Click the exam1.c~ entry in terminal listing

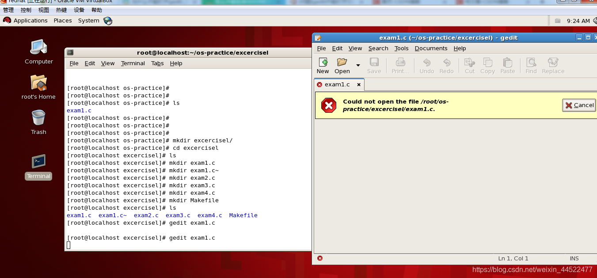pyautogui.click(x=113, y=215)
